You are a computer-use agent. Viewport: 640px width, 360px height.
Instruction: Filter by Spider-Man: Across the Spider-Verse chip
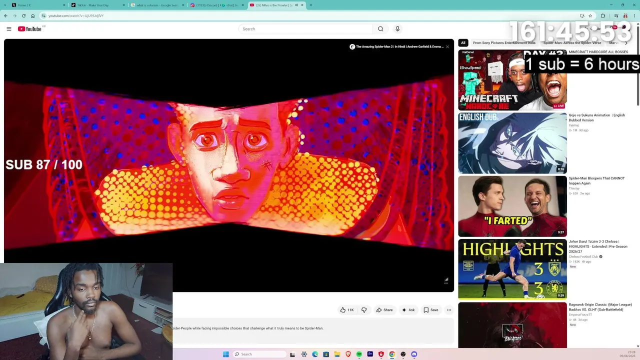coord(572,43)
